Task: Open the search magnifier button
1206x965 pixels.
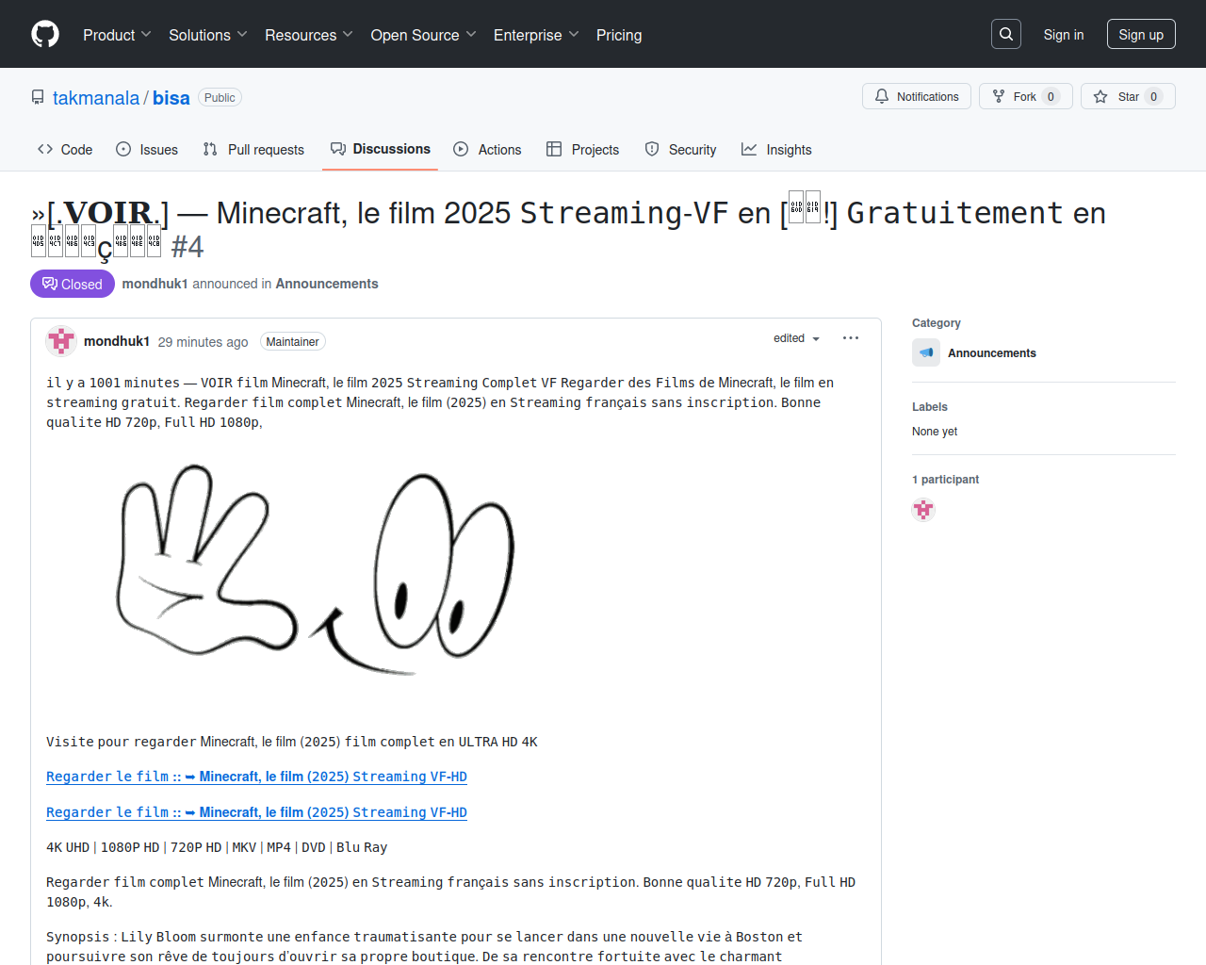Action: [x=1006, y=34]
